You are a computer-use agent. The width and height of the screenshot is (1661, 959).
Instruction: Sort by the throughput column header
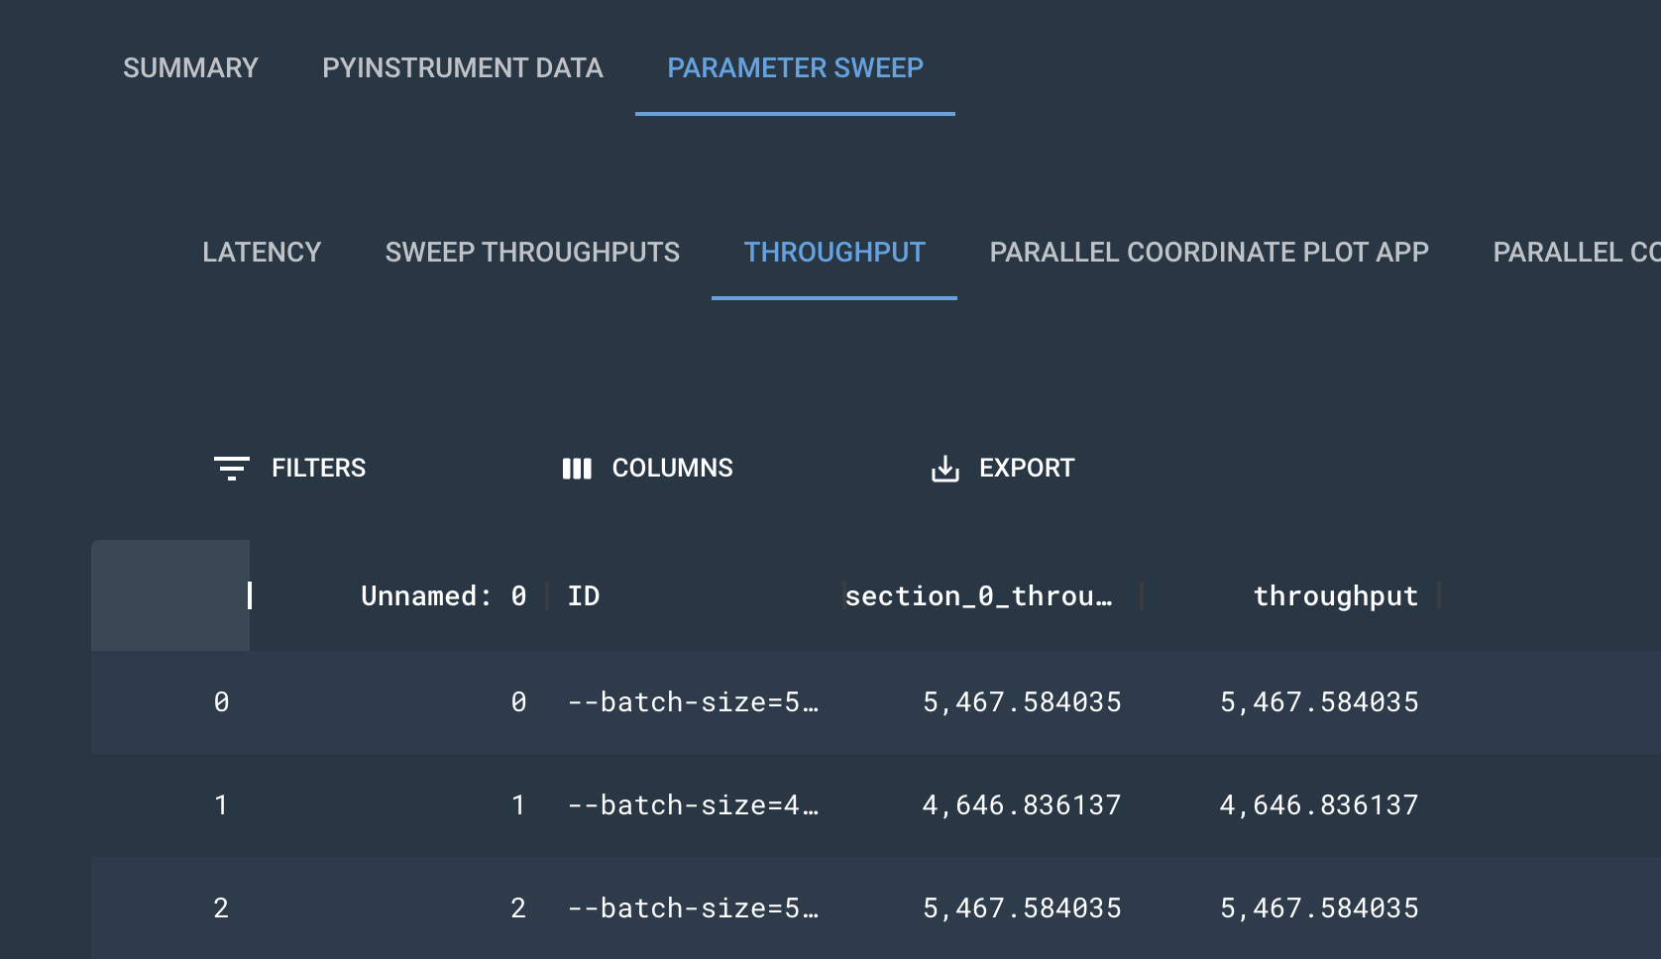pyautogui.click(x=1335, y=596)
